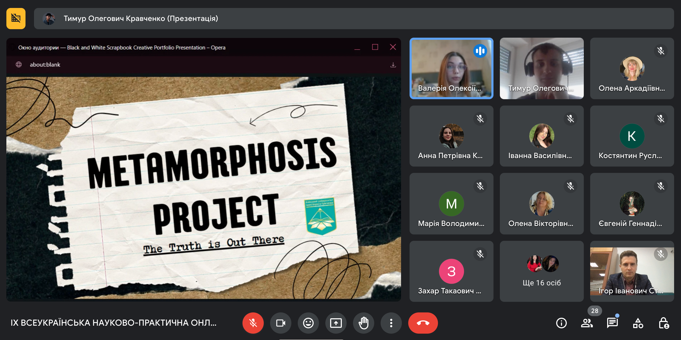Click Костянтин participant tile with K avatar
The width and height of the screenshot is (681, 340).
click(632, 136)
